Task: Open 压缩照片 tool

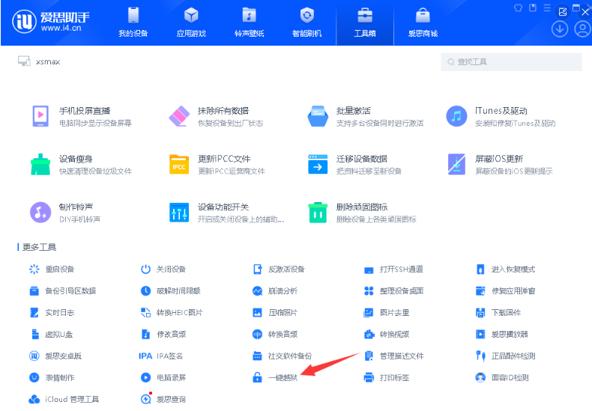Action: point(275,313)
